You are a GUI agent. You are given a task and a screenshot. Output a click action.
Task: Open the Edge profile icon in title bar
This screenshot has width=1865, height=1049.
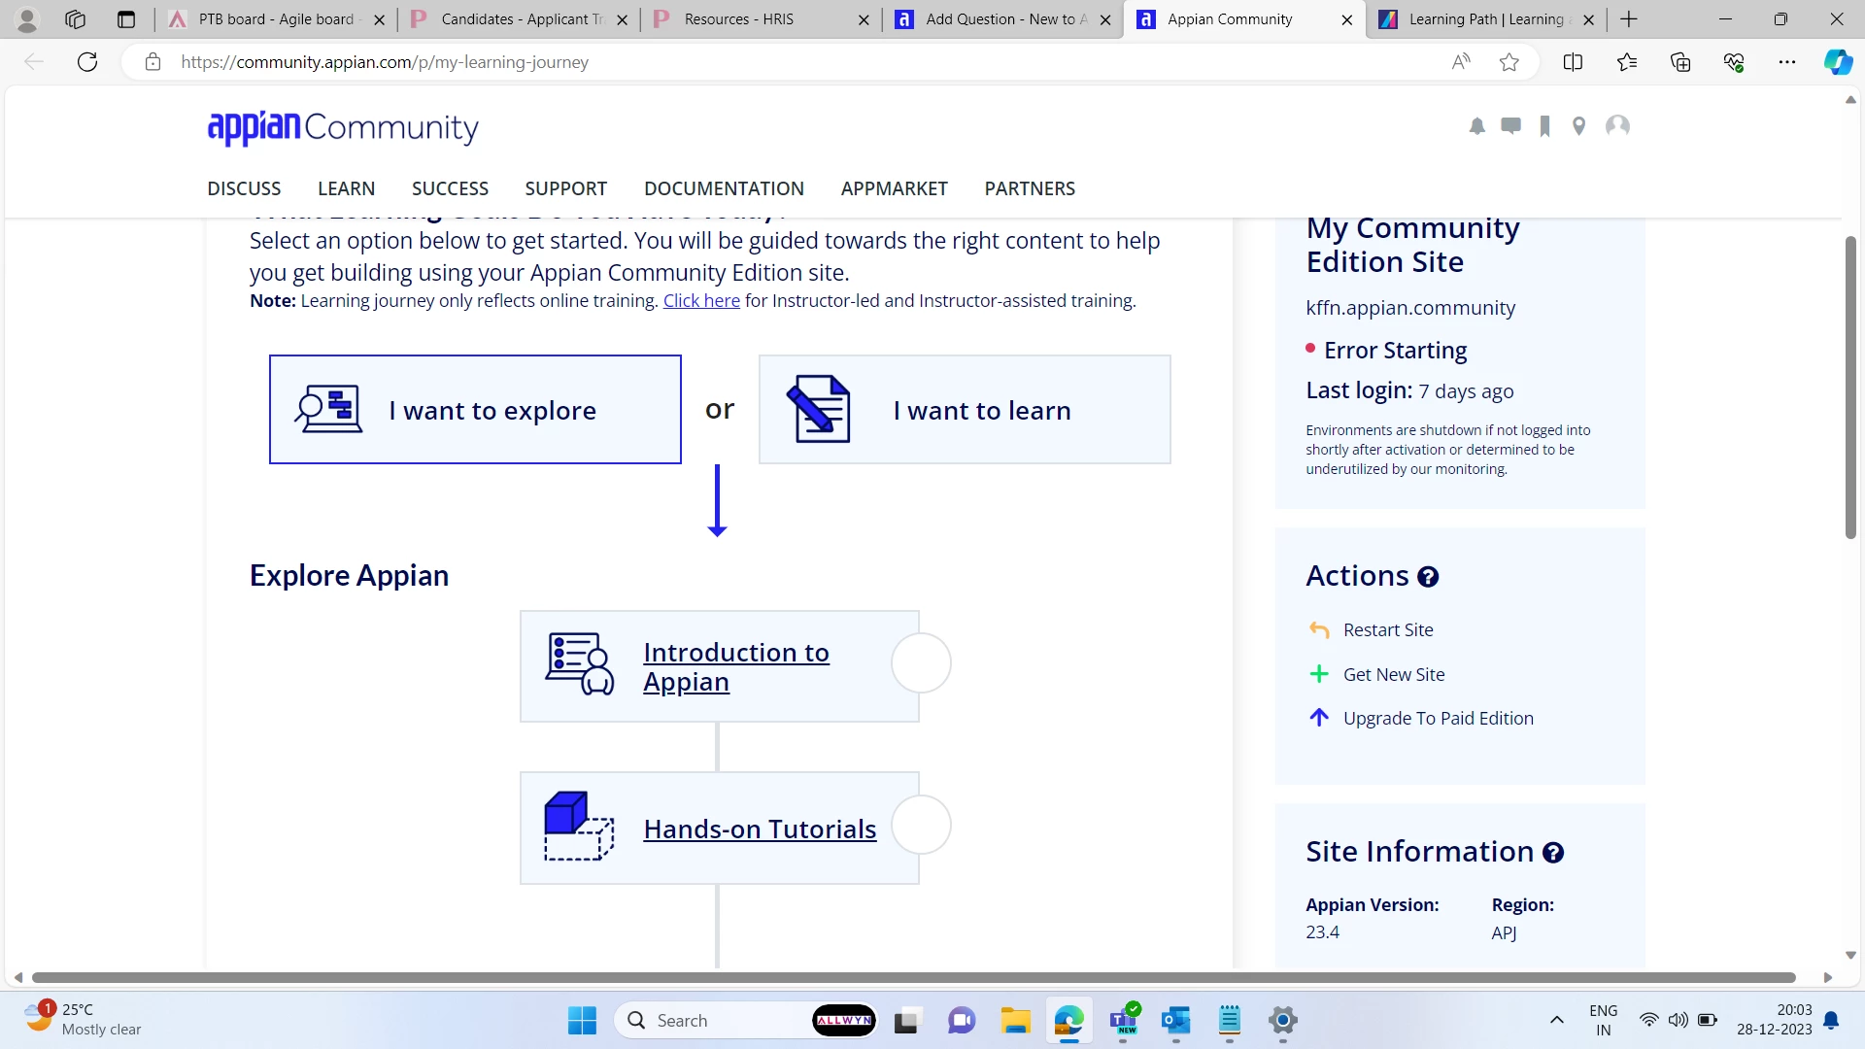(x=27, y=19)
